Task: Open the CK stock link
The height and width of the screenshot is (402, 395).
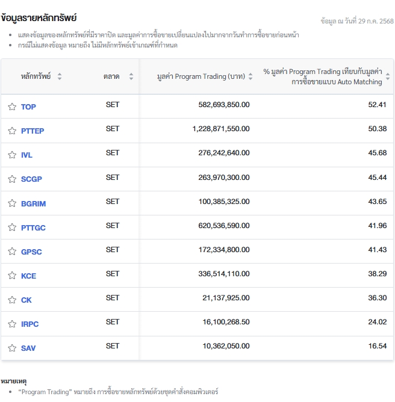Action: pos(26,300)
